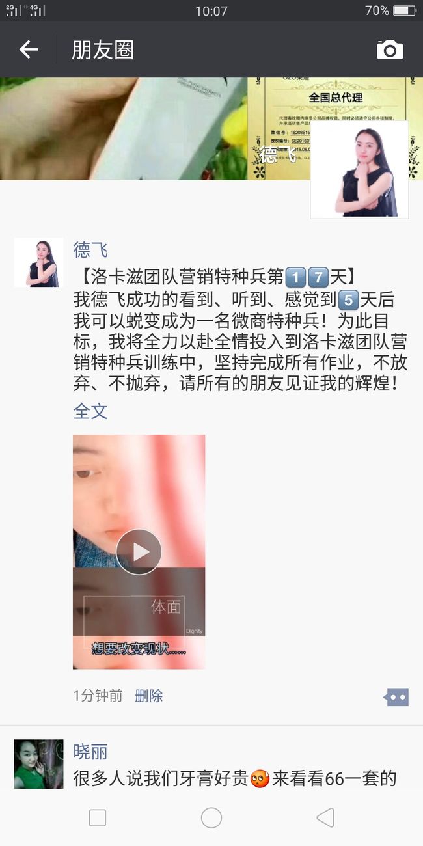The image size is (423, 846).
Task: Expand the post with 全文 link
Action: 90,411
